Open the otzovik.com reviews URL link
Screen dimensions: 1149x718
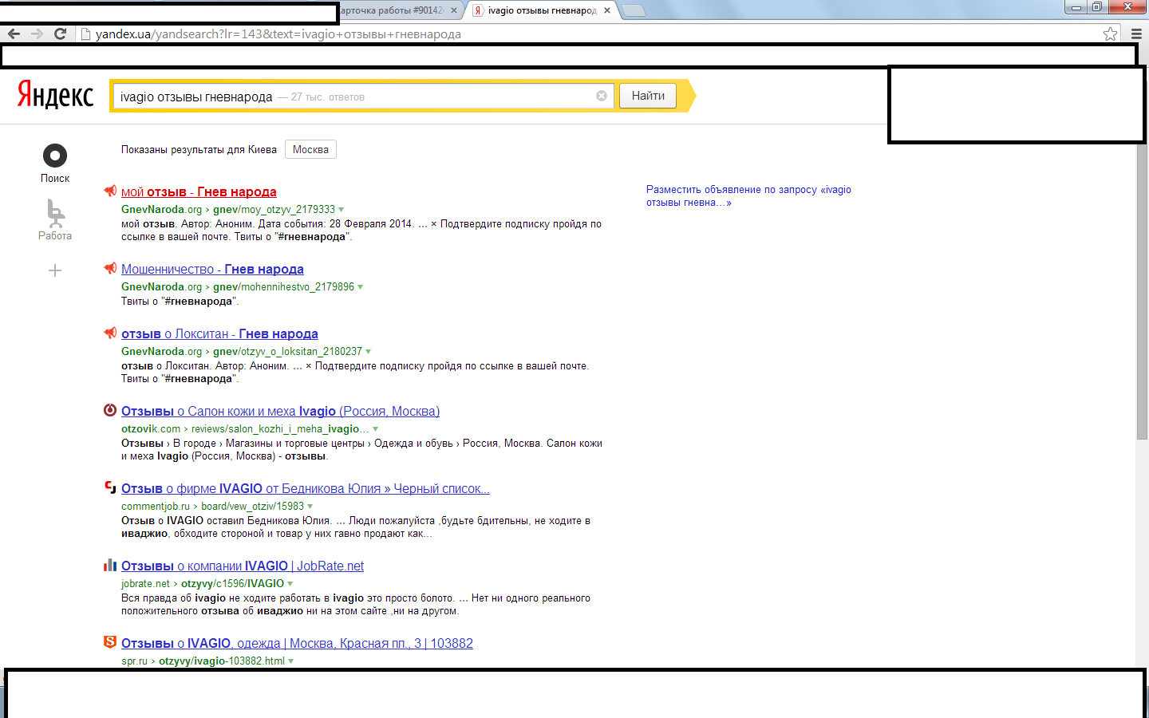point(245,429)
